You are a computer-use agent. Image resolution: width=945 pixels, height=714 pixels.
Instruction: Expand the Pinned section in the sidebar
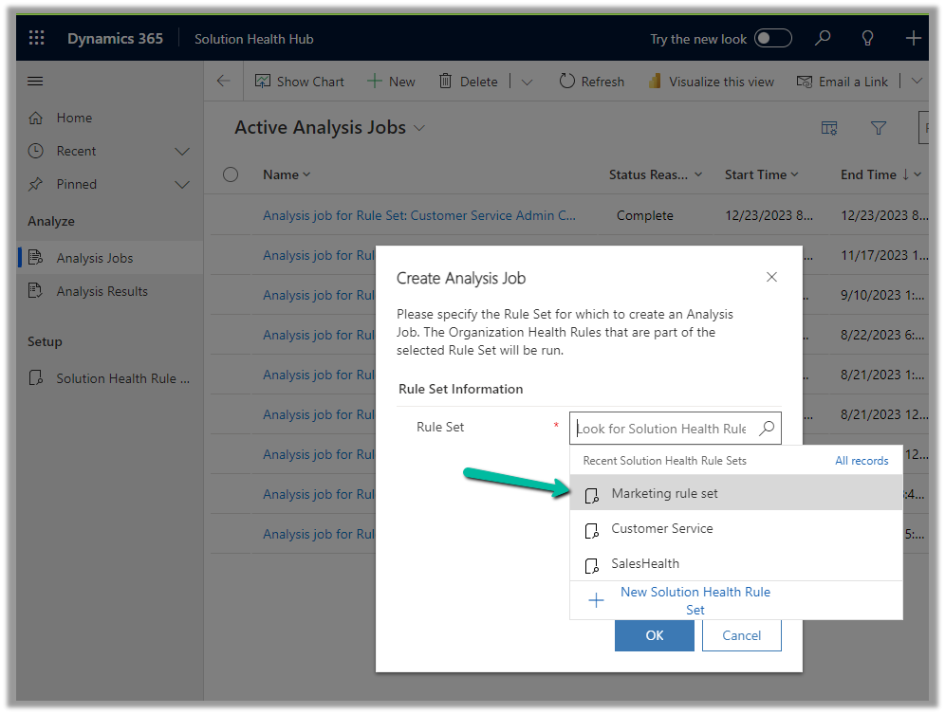[183, 185]
